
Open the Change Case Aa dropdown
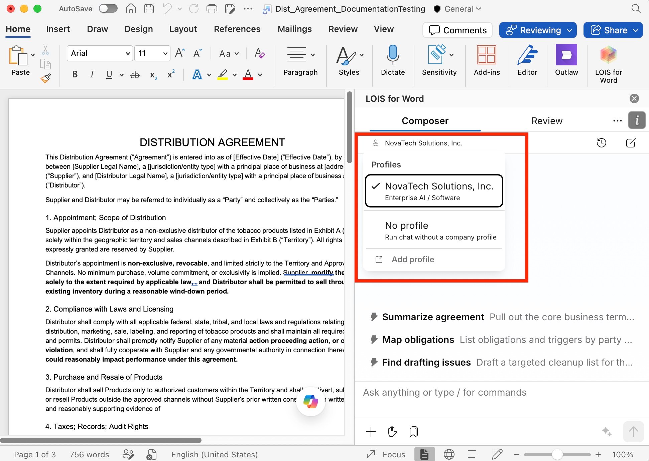[x=229, y=53]
